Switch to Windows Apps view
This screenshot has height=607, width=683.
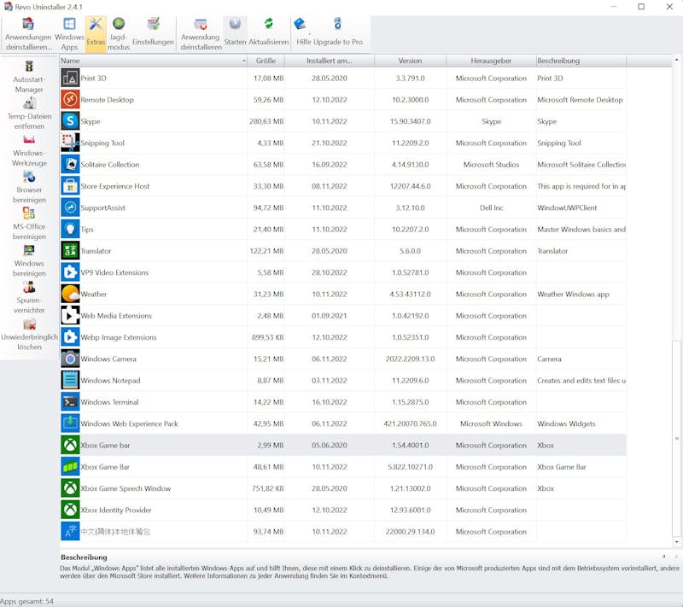point(69,34)
